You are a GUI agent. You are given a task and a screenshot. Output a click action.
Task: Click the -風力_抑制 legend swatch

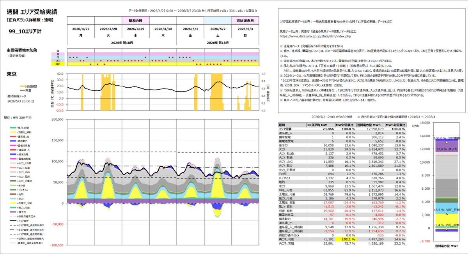click(12, 128)
